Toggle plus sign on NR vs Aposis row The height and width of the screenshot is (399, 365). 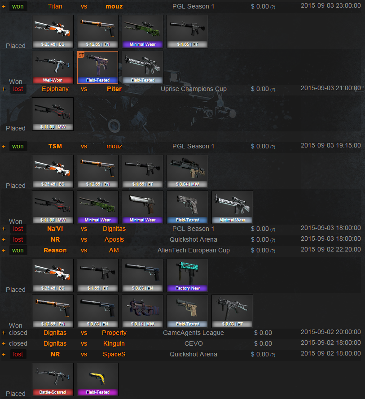coord(4,240)
